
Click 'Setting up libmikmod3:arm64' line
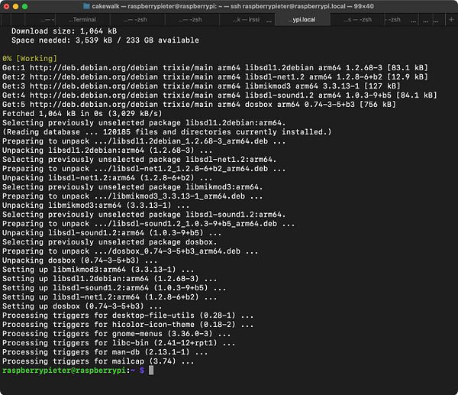98,269
